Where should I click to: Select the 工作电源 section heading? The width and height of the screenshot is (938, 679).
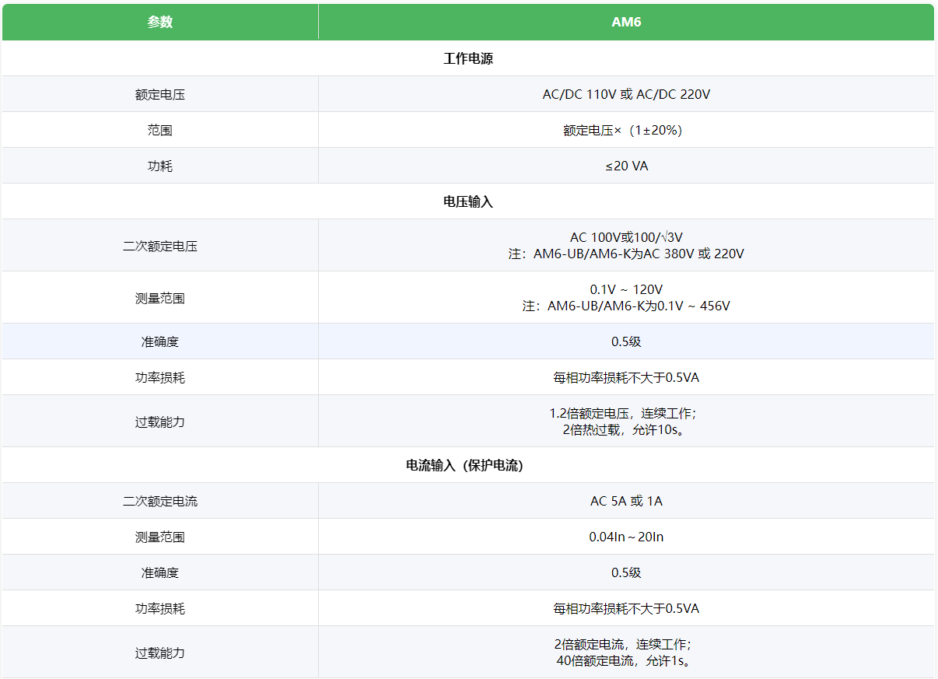468,58
